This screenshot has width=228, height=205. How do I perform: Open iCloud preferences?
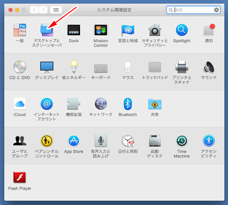[x=20, y=104]
